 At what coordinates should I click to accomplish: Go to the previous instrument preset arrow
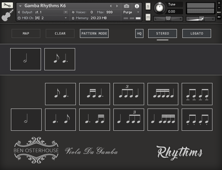click(x=111, y=6)
